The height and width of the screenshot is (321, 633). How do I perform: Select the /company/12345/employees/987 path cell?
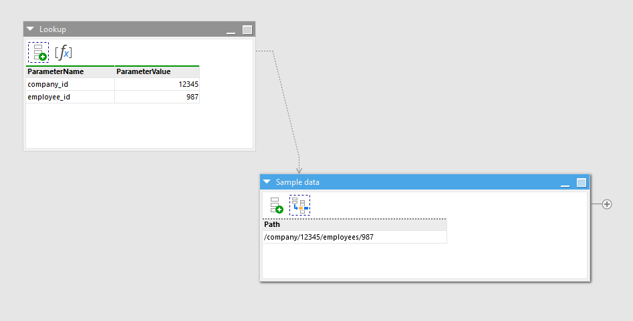click(x=354, y=237)
